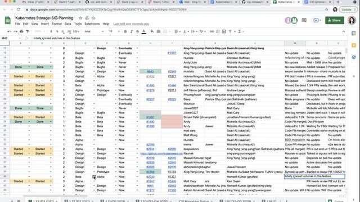The image size is (360, 202).
Task: Click the browser Update button
Action: (348, 10)
